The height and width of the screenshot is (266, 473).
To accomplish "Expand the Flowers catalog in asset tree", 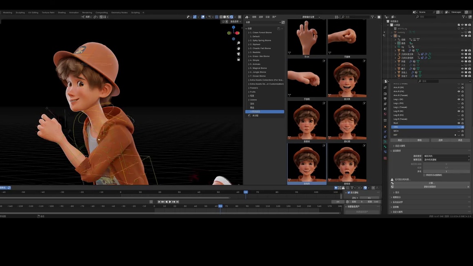I will [249, 88].
